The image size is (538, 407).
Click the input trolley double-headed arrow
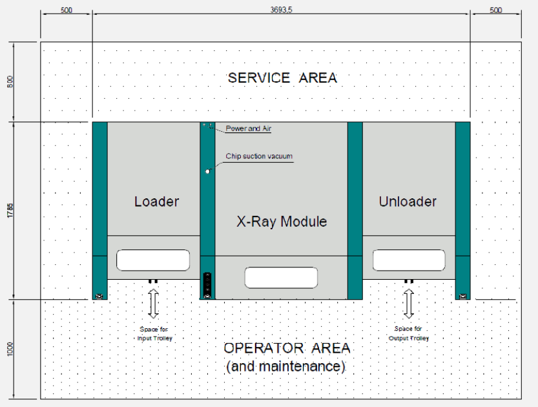click(153, 303)
